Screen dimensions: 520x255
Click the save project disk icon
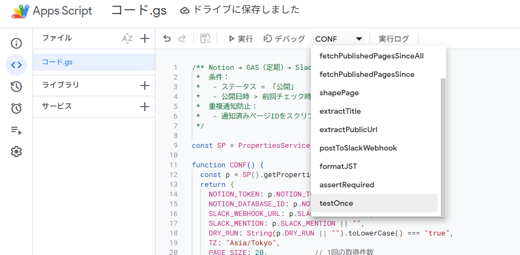pyautogui.click(x=205, y=38)
